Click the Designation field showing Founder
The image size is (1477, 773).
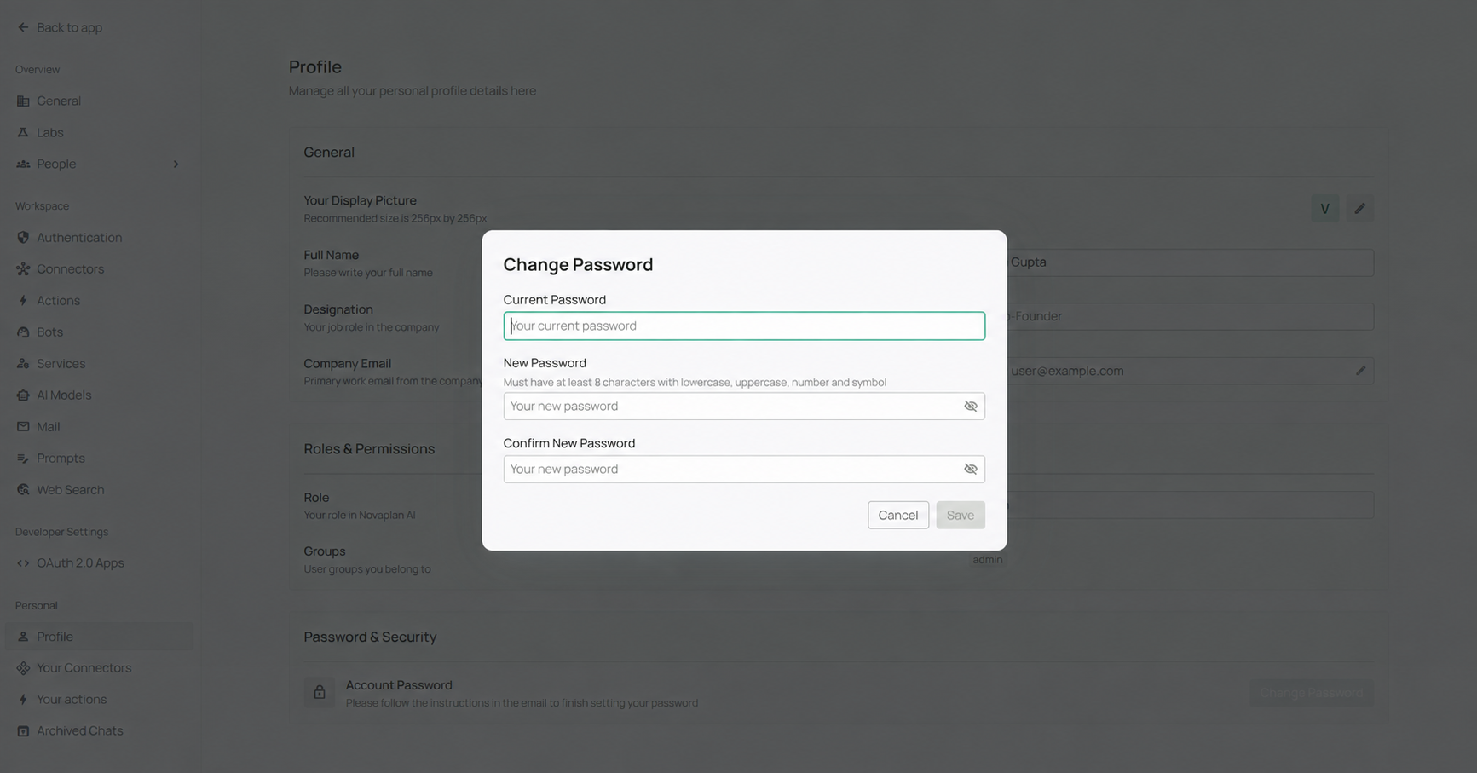tap(1189, 316)
